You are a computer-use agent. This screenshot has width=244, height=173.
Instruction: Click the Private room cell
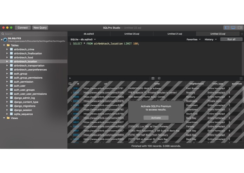tap(214, 101)
